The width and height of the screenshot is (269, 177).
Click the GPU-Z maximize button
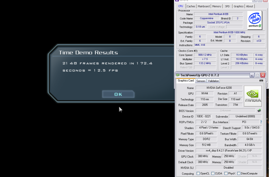(257, 75)
